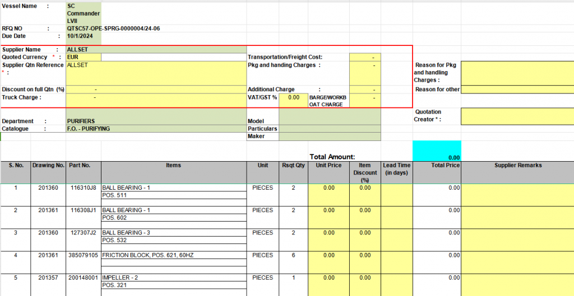The width and height of the screenshot is (574, 296).
Task: Select the Quotation Creator yellow input cell
Action: click(517, 116)
